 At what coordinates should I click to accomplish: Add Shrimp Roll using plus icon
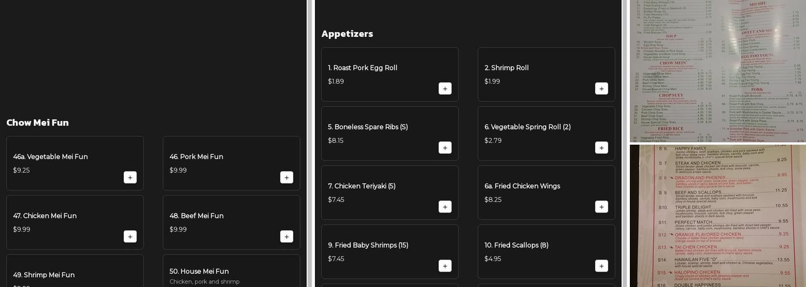602,88
